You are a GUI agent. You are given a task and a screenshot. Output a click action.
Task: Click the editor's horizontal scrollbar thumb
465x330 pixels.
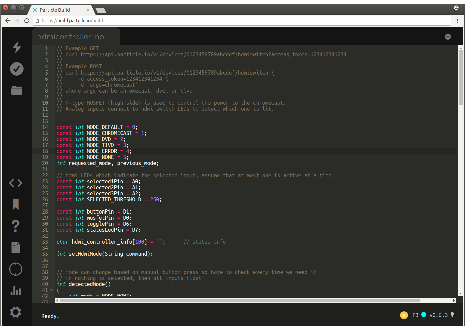coord(240,300)
